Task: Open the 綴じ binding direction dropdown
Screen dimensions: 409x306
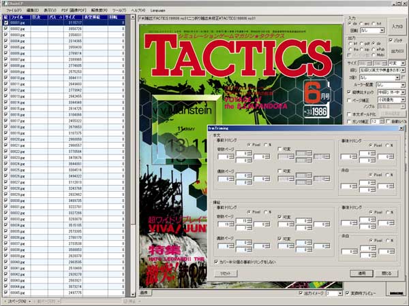Action: (403, 70)
